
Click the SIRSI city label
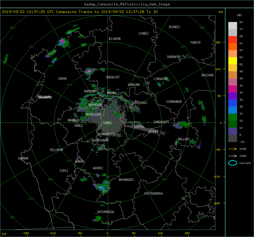pos(64,171)
